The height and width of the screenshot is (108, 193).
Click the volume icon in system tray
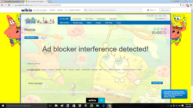tap(177, 106)
